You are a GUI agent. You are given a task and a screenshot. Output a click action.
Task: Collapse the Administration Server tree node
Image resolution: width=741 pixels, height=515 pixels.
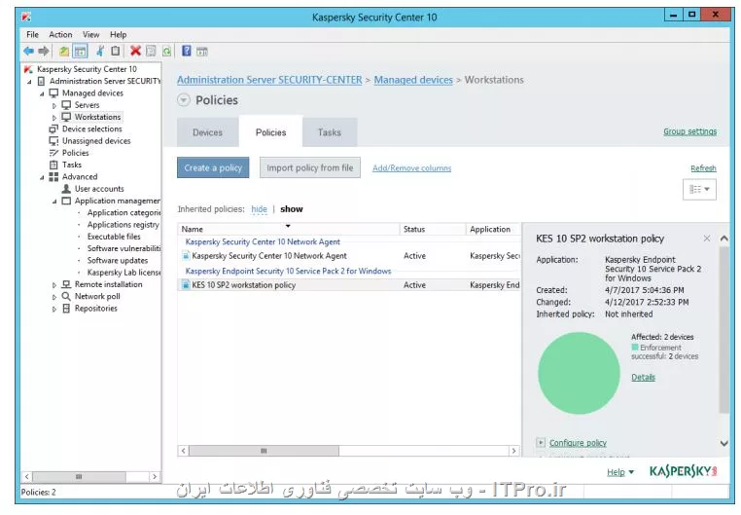(x=29, y=82)
